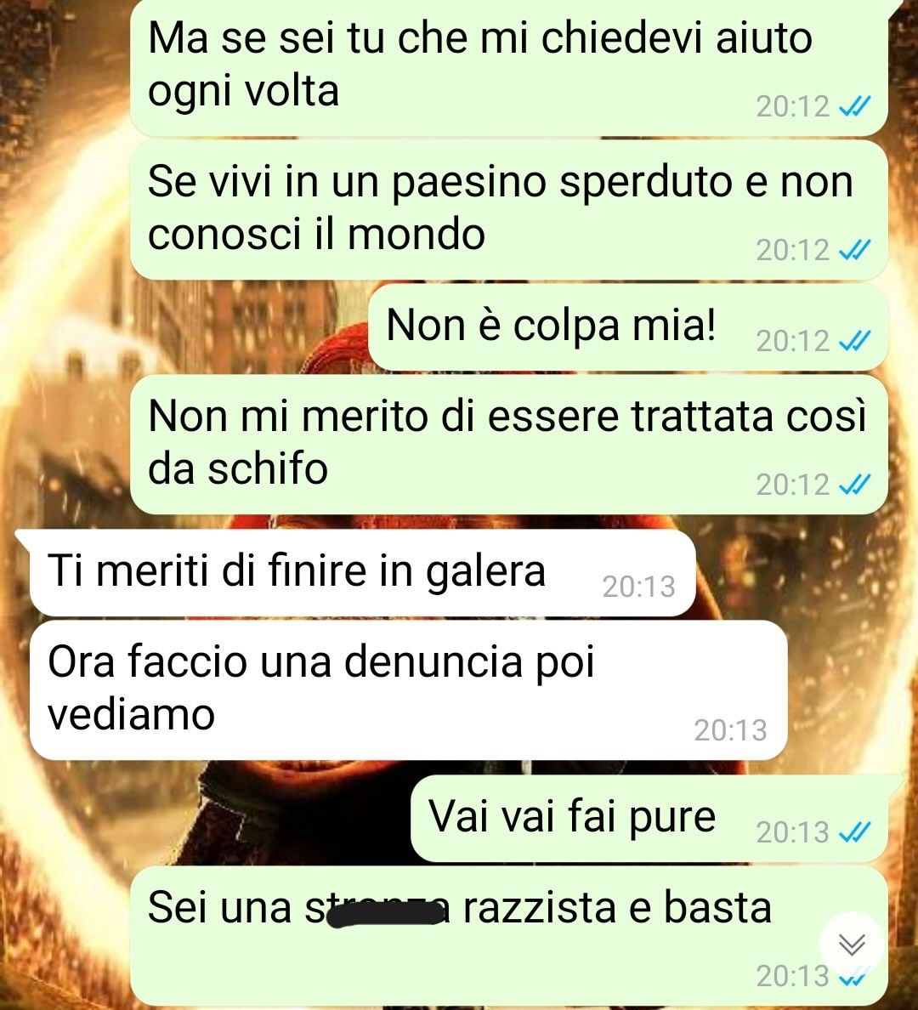Tap the 20:13 timestamp on the "denuncia" message
Viewport: 918px width, 1010px height.
[x=730, y=729]
